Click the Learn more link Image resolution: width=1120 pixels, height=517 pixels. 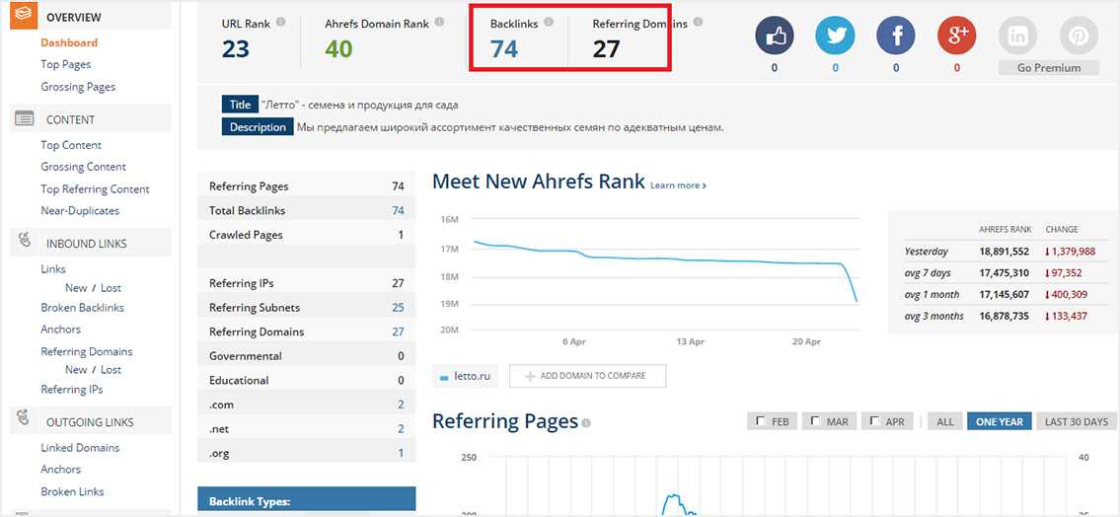(x=678, y=185)
